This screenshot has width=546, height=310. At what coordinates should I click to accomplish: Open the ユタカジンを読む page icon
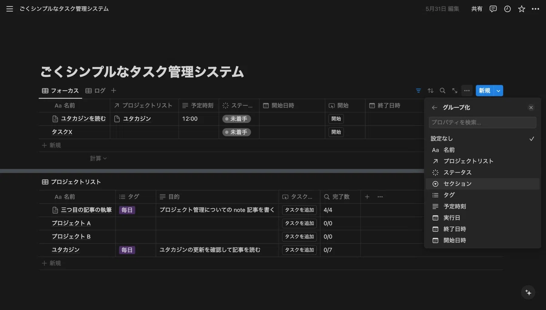[x=56, y=119]
